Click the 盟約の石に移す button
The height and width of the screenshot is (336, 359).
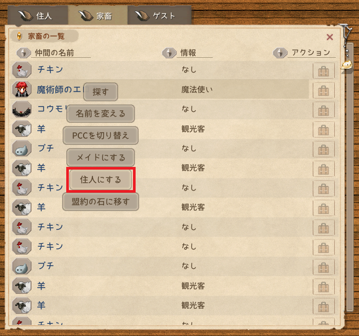pos(100,202)
